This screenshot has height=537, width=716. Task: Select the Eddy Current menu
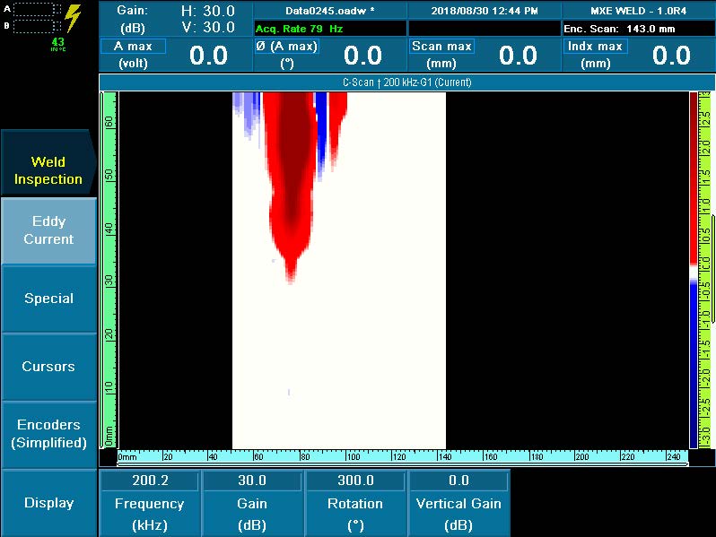point(48,230)
